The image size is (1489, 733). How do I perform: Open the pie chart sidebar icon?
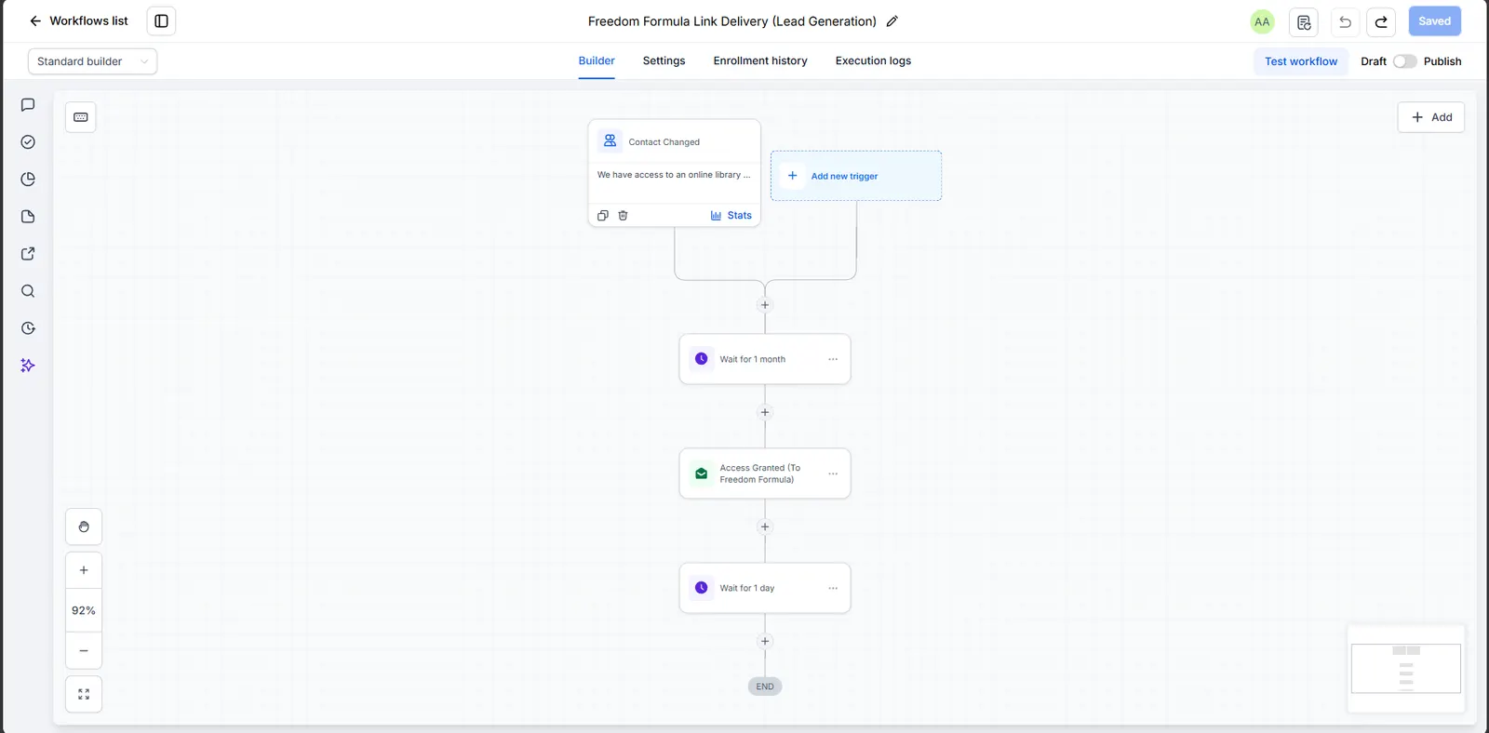pos(28,180)
